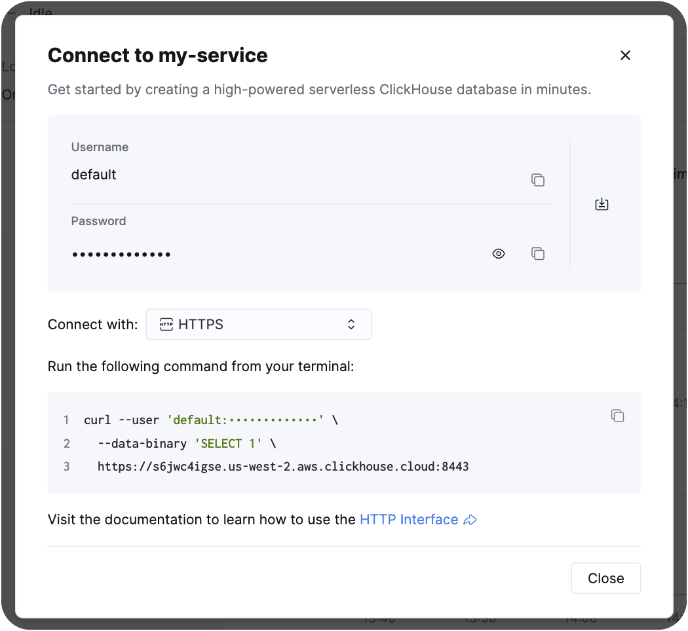Click the Username label

pyautogui.click(x=100, y=147)
